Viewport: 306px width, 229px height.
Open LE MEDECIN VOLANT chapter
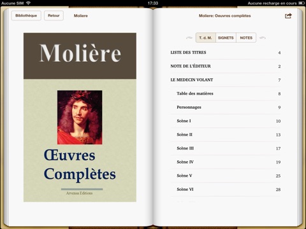(226, 80)
